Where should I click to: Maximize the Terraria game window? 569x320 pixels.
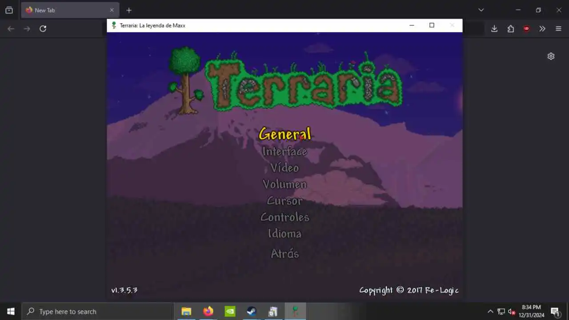coord(432,25)
